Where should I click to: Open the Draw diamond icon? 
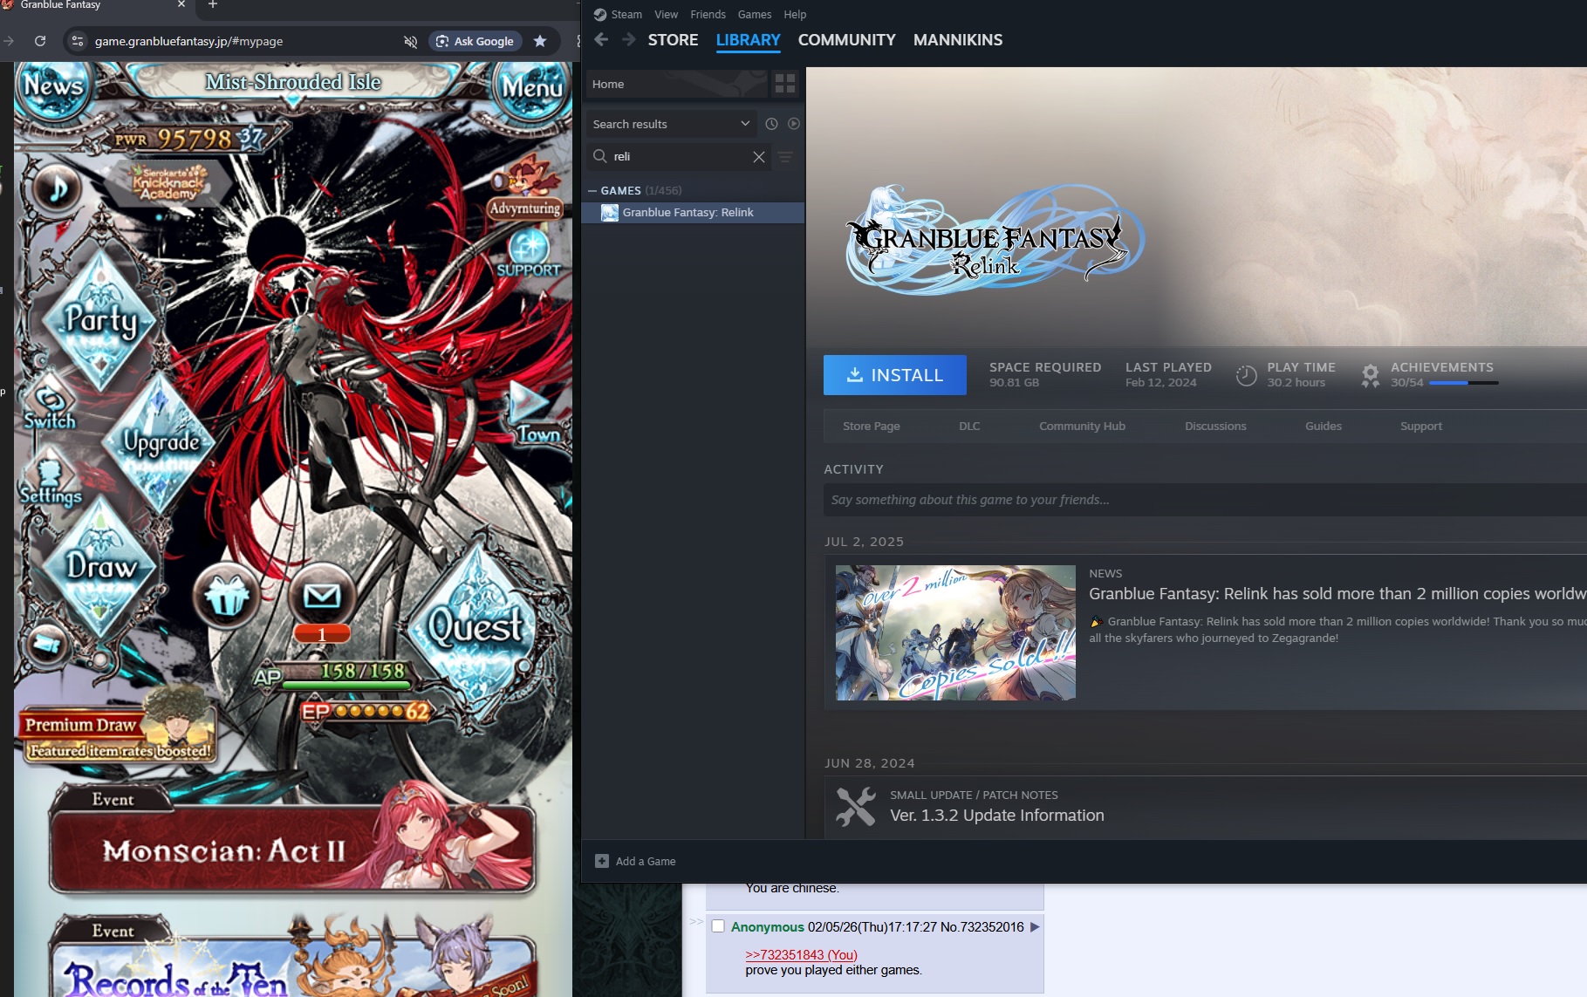(x=101, y=567)
